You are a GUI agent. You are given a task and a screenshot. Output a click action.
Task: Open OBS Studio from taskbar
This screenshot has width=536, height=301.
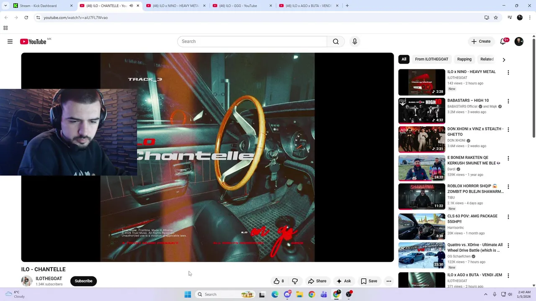coord(348,294)
